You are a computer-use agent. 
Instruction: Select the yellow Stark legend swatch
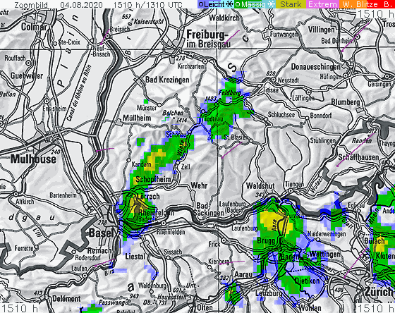click(x=291, y=4)
